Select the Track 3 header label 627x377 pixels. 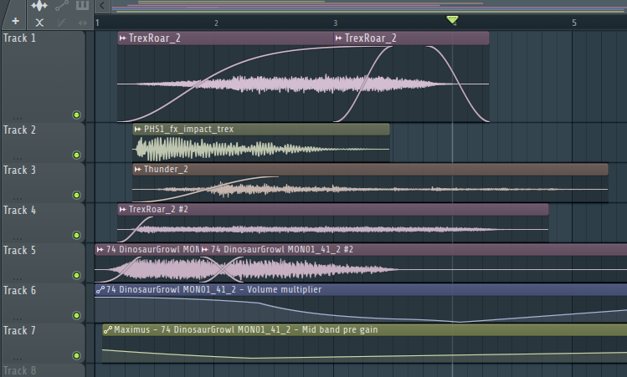tap(19, 171)
